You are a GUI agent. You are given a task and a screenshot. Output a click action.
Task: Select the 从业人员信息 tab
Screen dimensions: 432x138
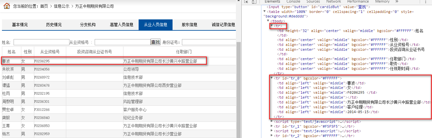coord(155,25)
